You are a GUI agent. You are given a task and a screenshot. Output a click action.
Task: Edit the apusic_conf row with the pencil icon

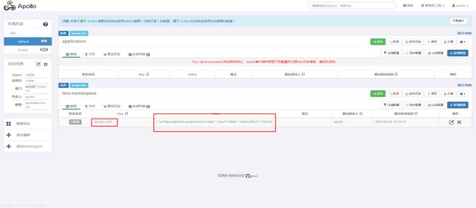tap(451, 122)
